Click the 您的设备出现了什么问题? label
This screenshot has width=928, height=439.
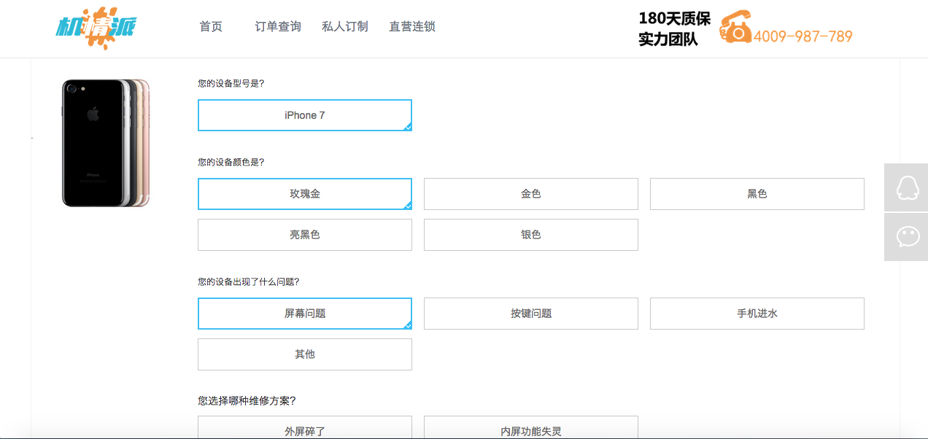click(249, 281)
